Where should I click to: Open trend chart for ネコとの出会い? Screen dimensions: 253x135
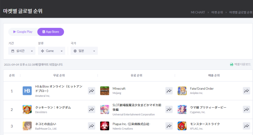(x=92, y=126)
